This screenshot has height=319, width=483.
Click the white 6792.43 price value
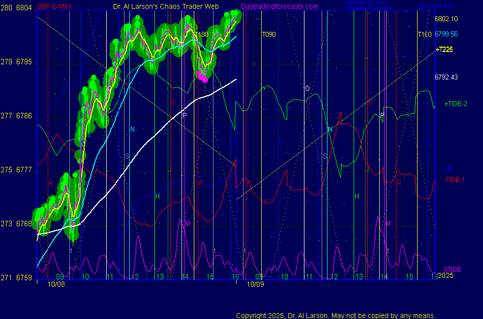pos(446,77)
